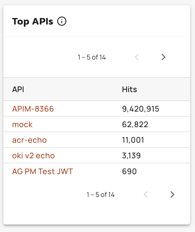The image size is (195, 232).
Task: Click the info icon beside Top APIs
Action: pos(62,21)
